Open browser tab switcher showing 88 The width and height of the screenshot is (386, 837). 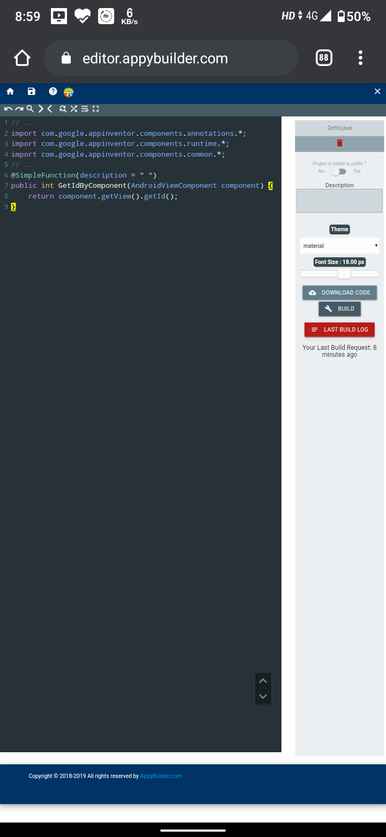pyautogui.click(x=324, y=58)
